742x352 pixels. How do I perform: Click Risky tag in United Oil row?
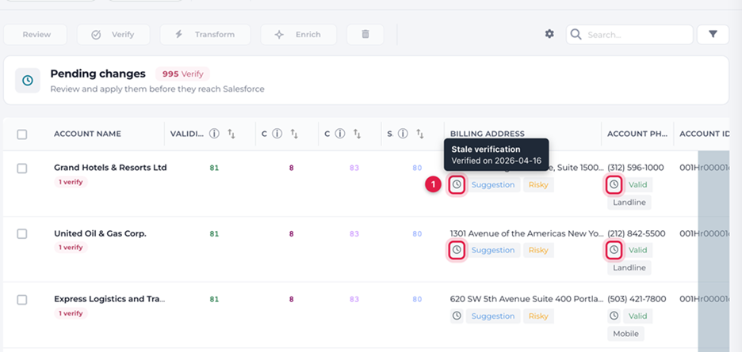[538, 250]
